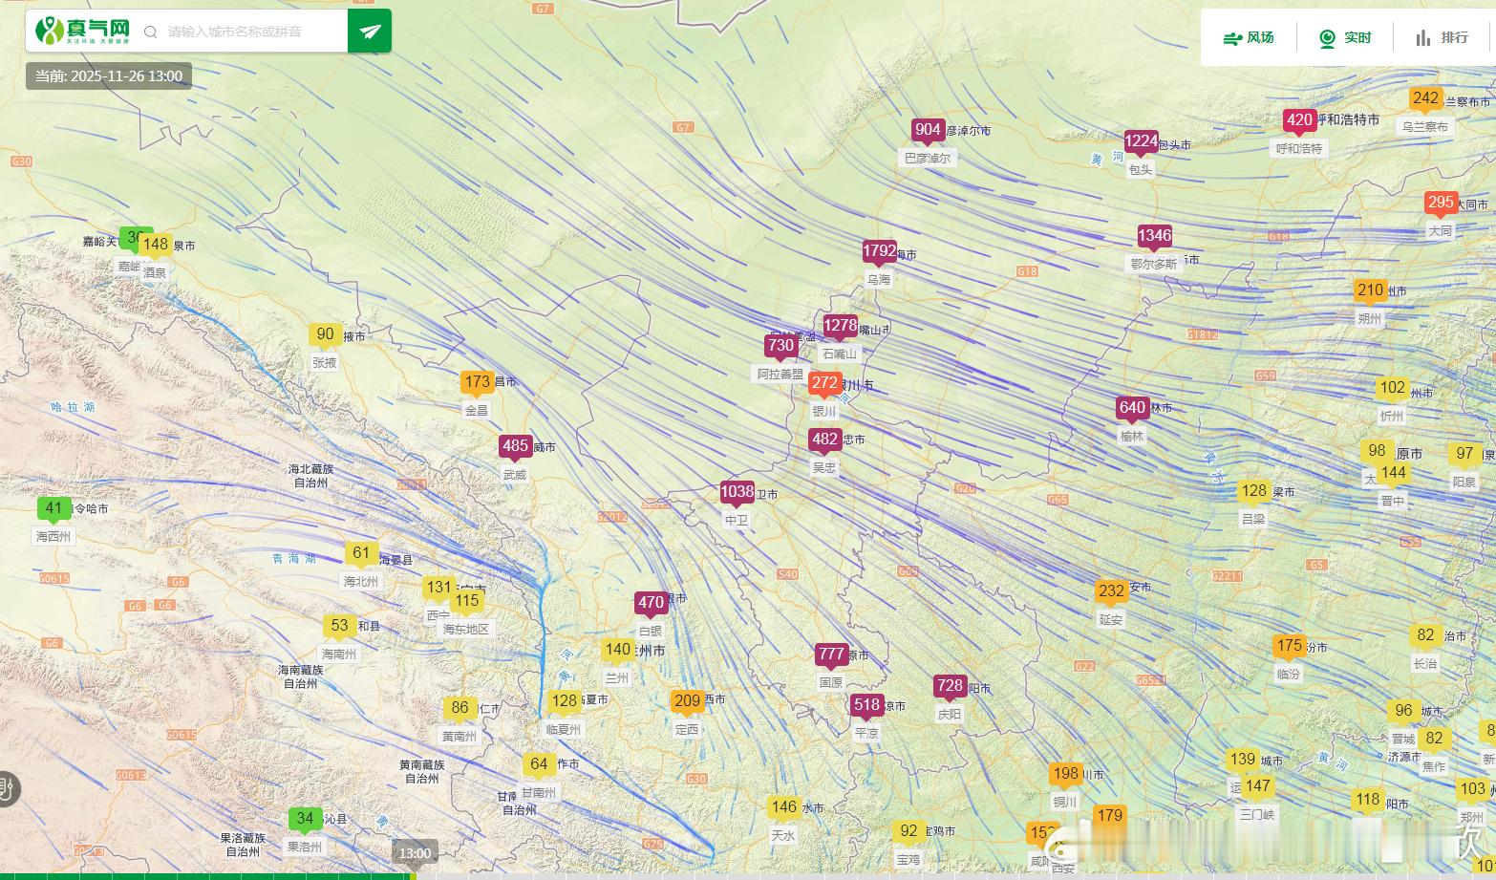
Task: Open the 庆阳 marker showing 728
Action: point(950,685)
